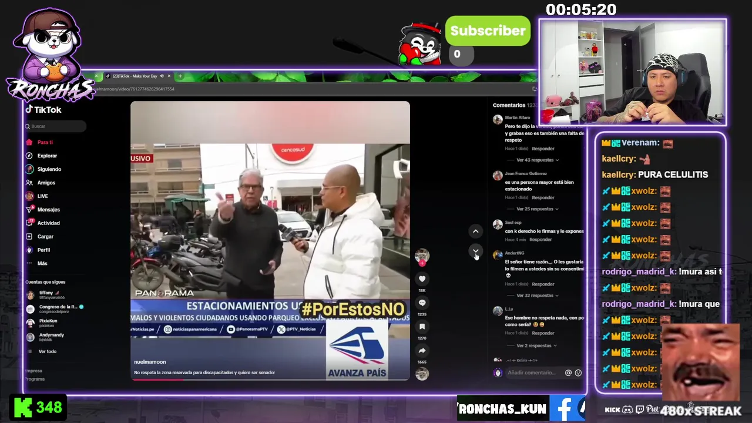Click the 'PURA CELULITIS' chat message

coord(673,174)
